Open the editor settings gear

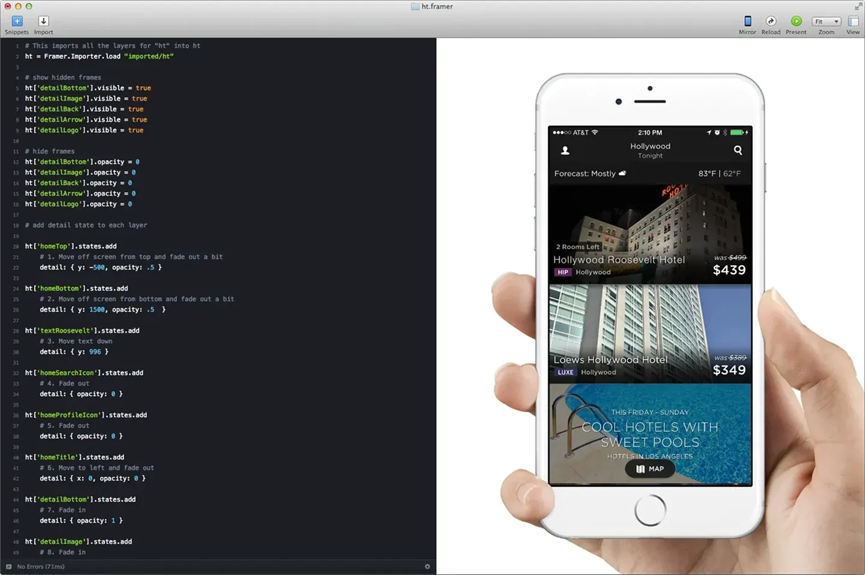click(427, 567)
